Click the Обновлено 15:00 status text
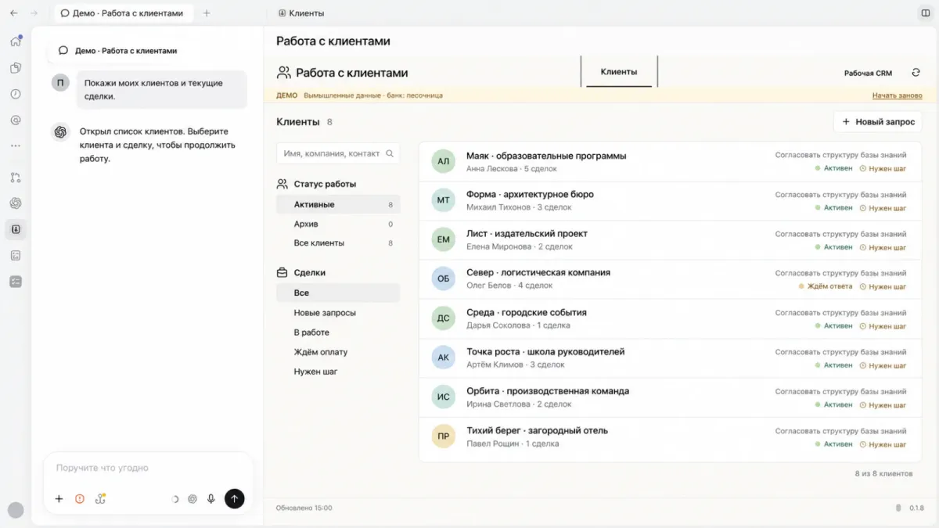 [x=304, y=508]
